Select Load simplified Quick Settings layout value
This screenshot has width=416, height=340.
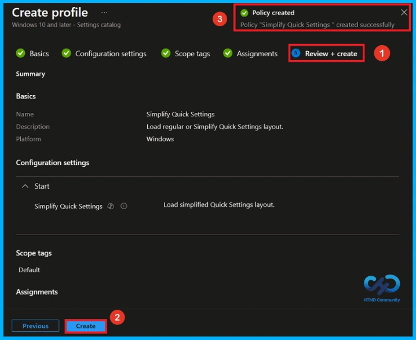point(219,204)
